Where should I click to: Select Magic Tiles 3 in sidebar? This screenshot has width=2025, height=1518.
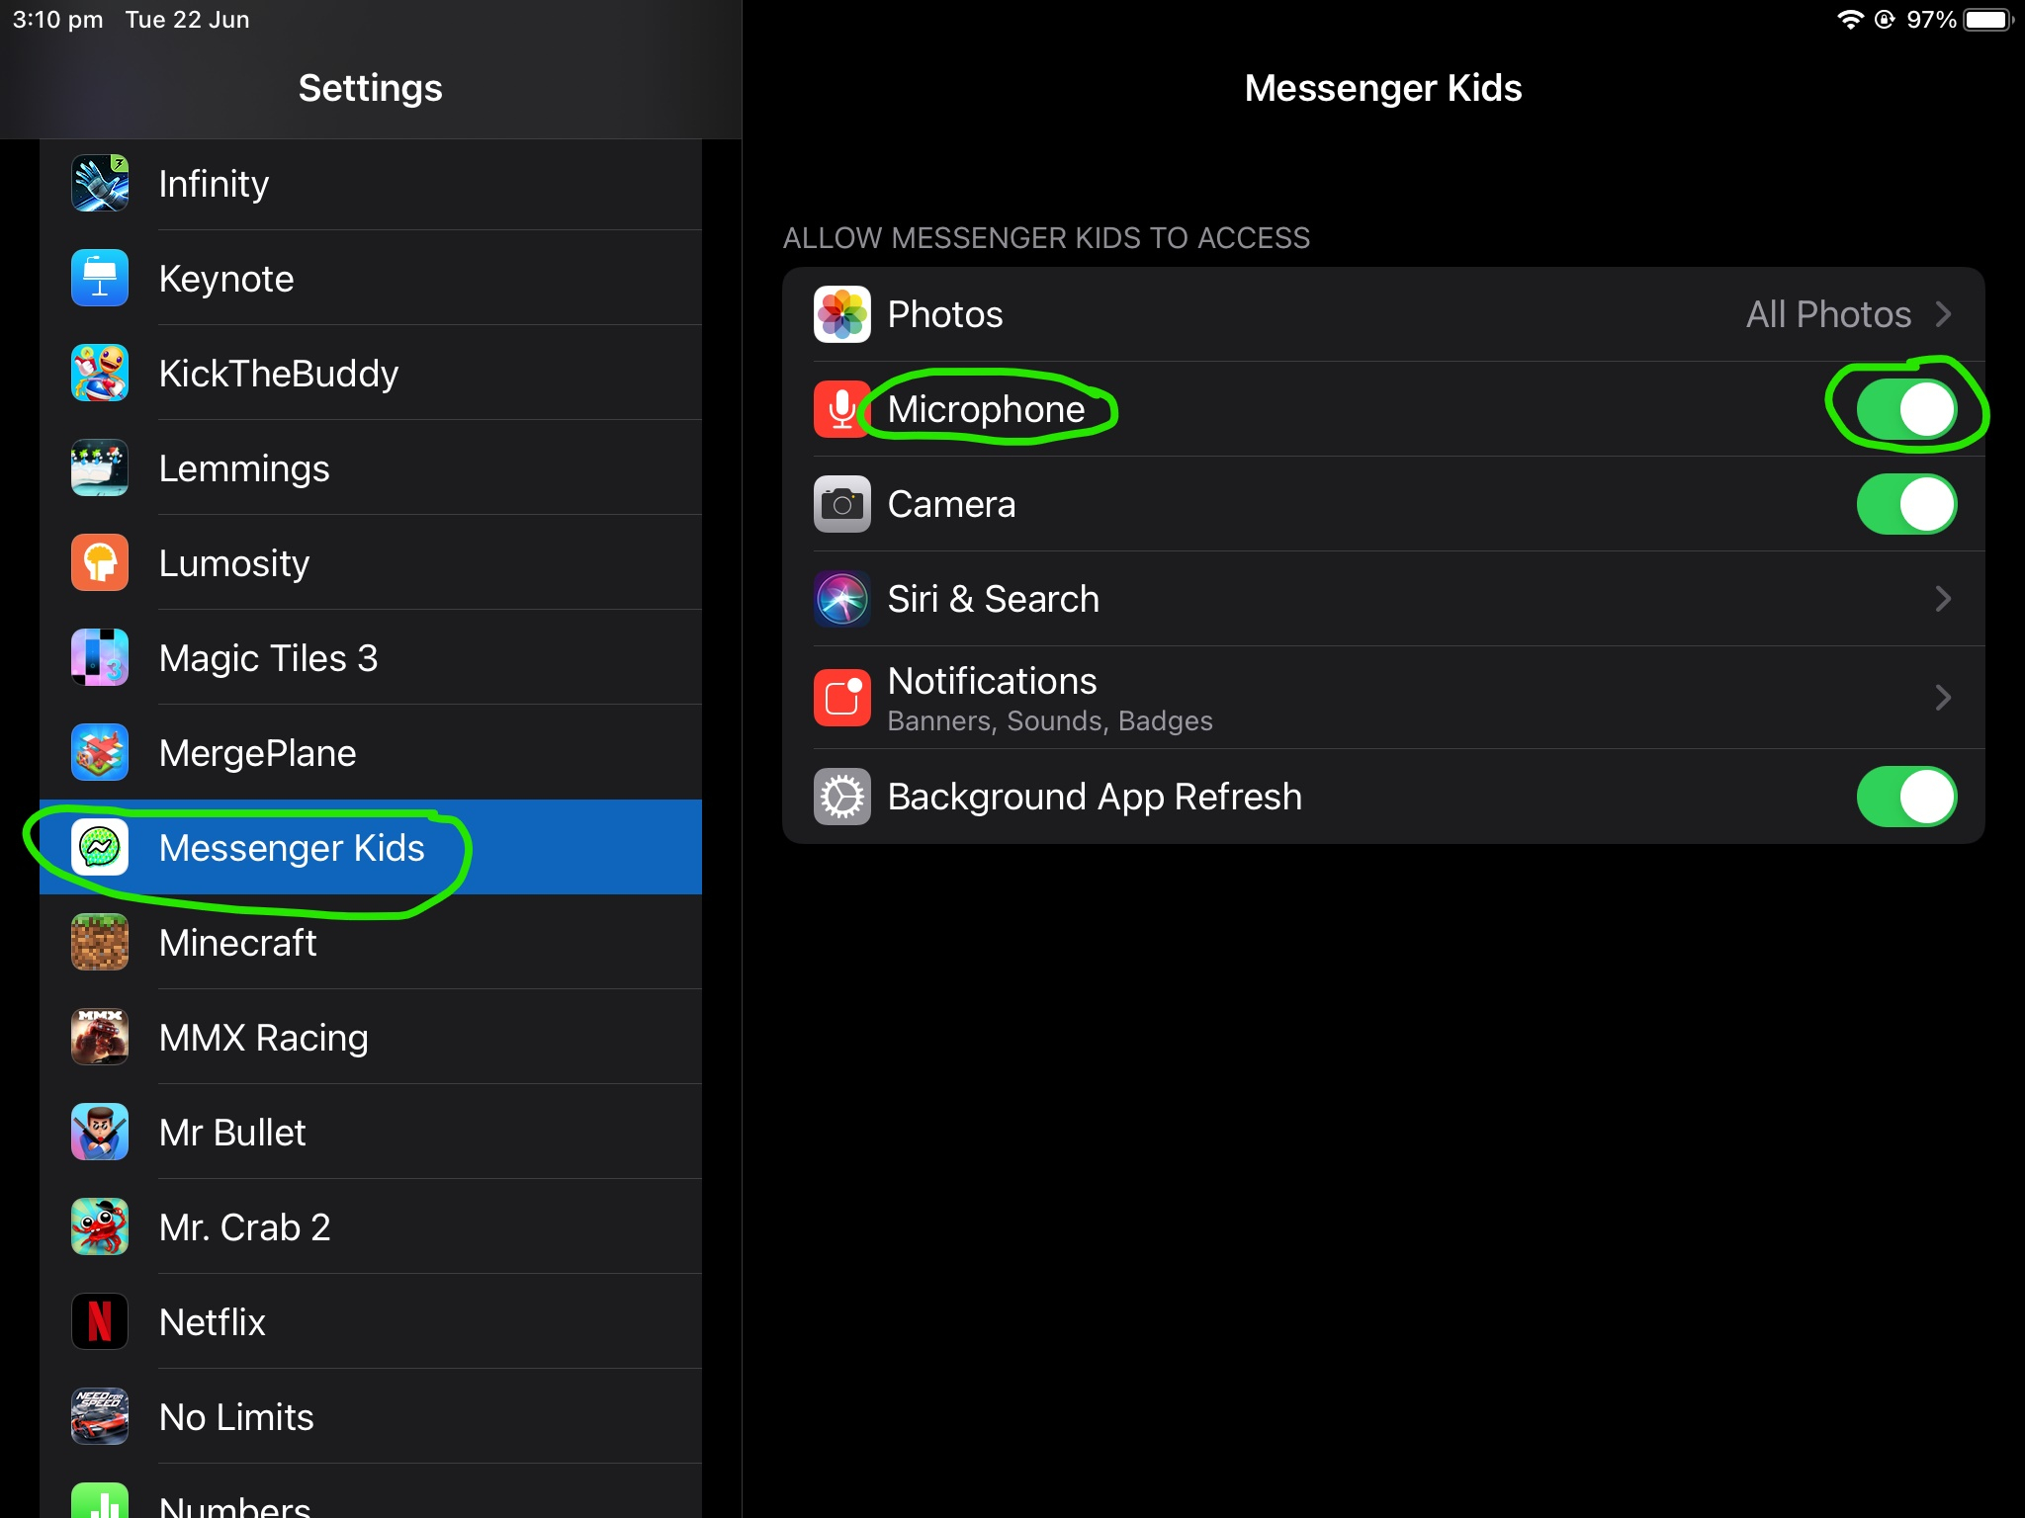pyautogui.click(x=269, y=658)
